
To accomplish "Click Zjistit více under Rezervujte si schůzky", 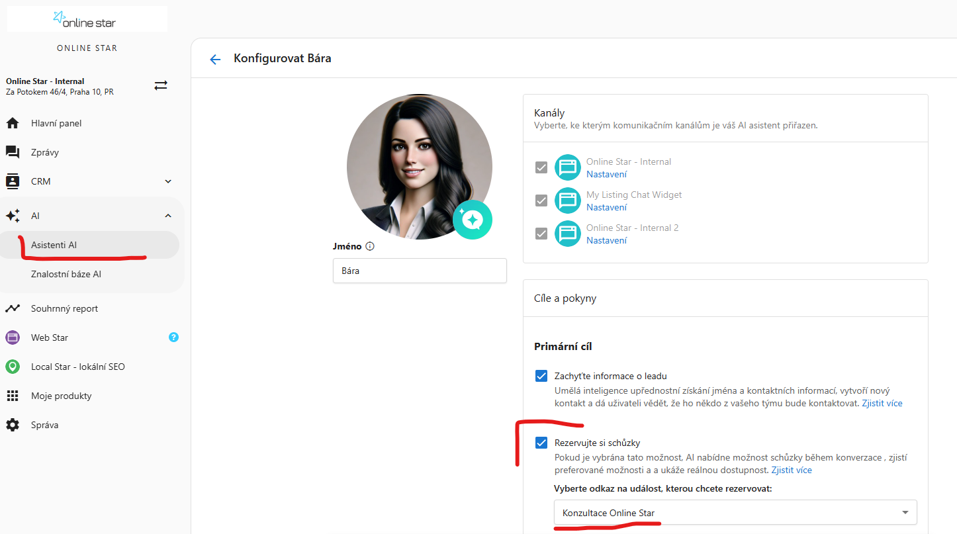I will 792,470.
